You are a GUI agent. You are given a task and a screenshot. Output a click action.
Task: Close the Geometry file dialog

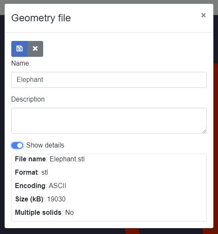(203, 15)
